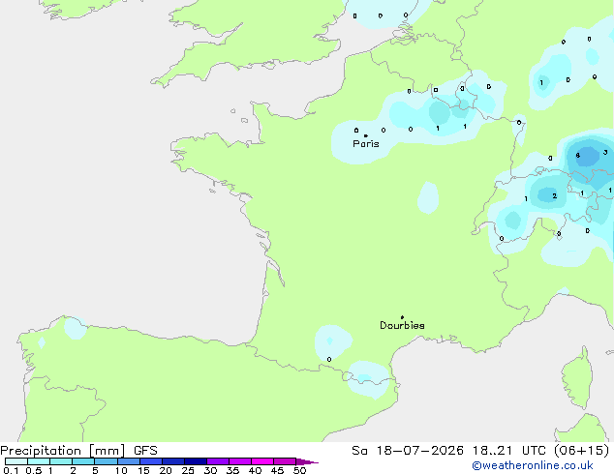Select the 25–30 mm dark navy legend swatch
This screenshot has width=614, height=474.
coord(196,461)
